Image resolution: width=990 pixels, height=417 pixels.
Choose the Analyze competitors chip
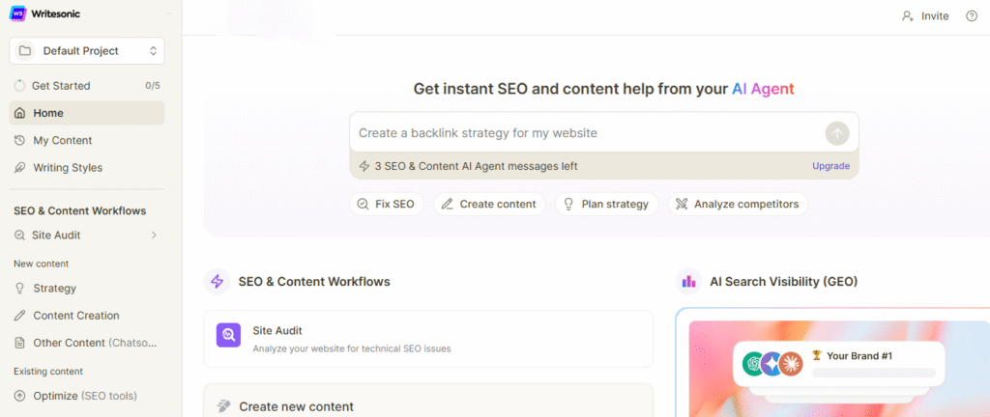(738, 204)
